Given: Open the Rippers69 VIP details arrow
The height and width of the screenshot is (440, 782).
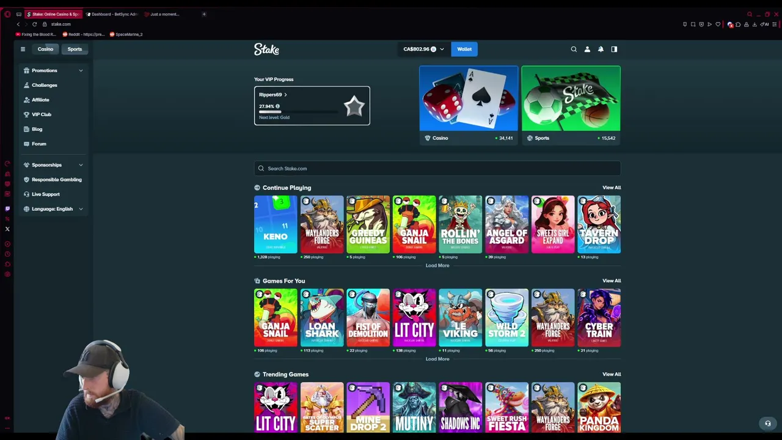Looking at the screenshot, I should (x=285, y=95).
